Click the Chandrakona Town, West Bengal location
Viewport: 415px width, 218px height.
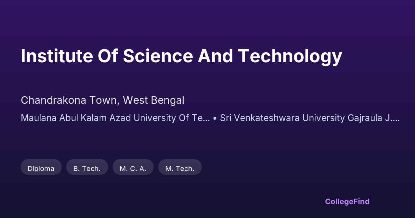tap(102, 100)
